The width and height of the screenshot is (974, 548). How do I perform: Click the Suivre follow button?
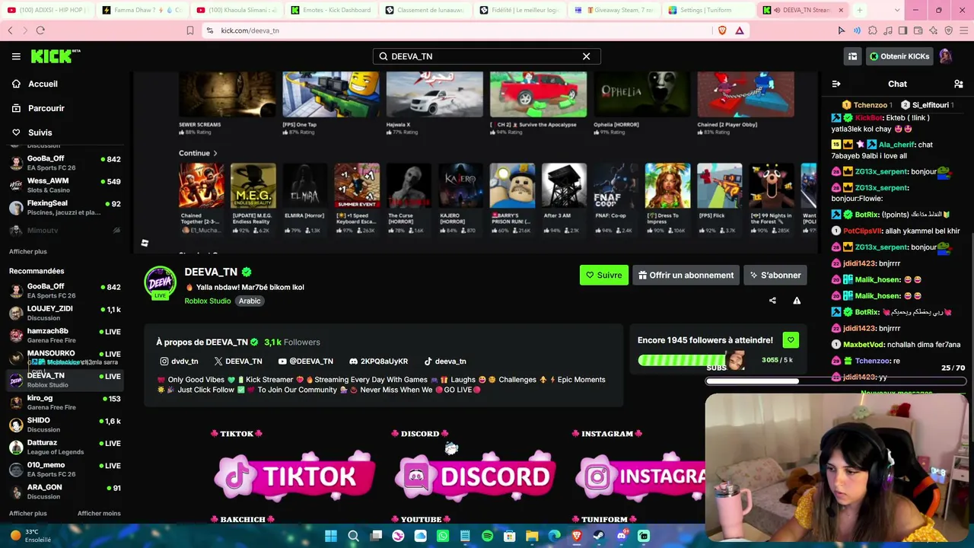click(604, 275)
